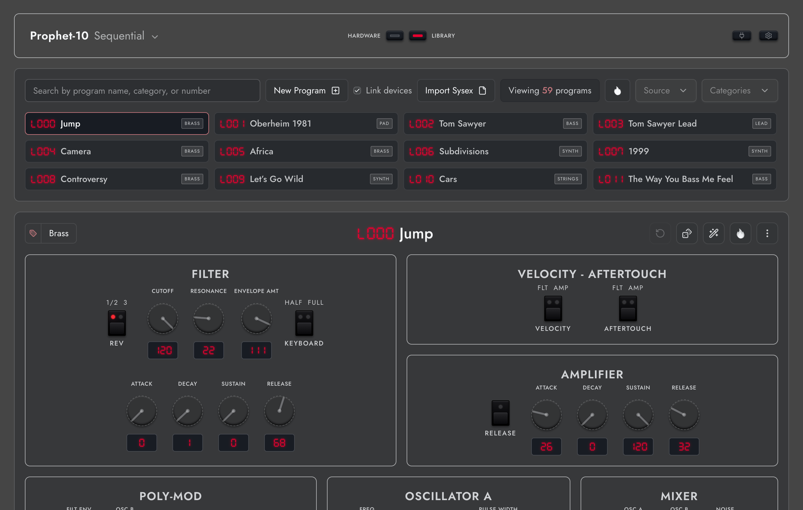The width and height of the screenshot is (803, 510).
Task: Open settings gear in header
Action: click(x=768, y=36)
